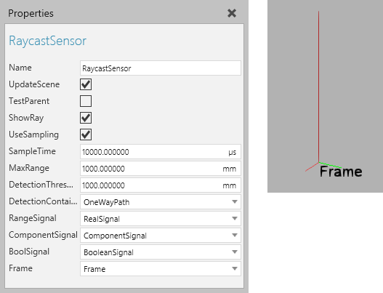Disable the UseSampling checkbox
The width and height of the screenshot is (383, 293).
86,135
